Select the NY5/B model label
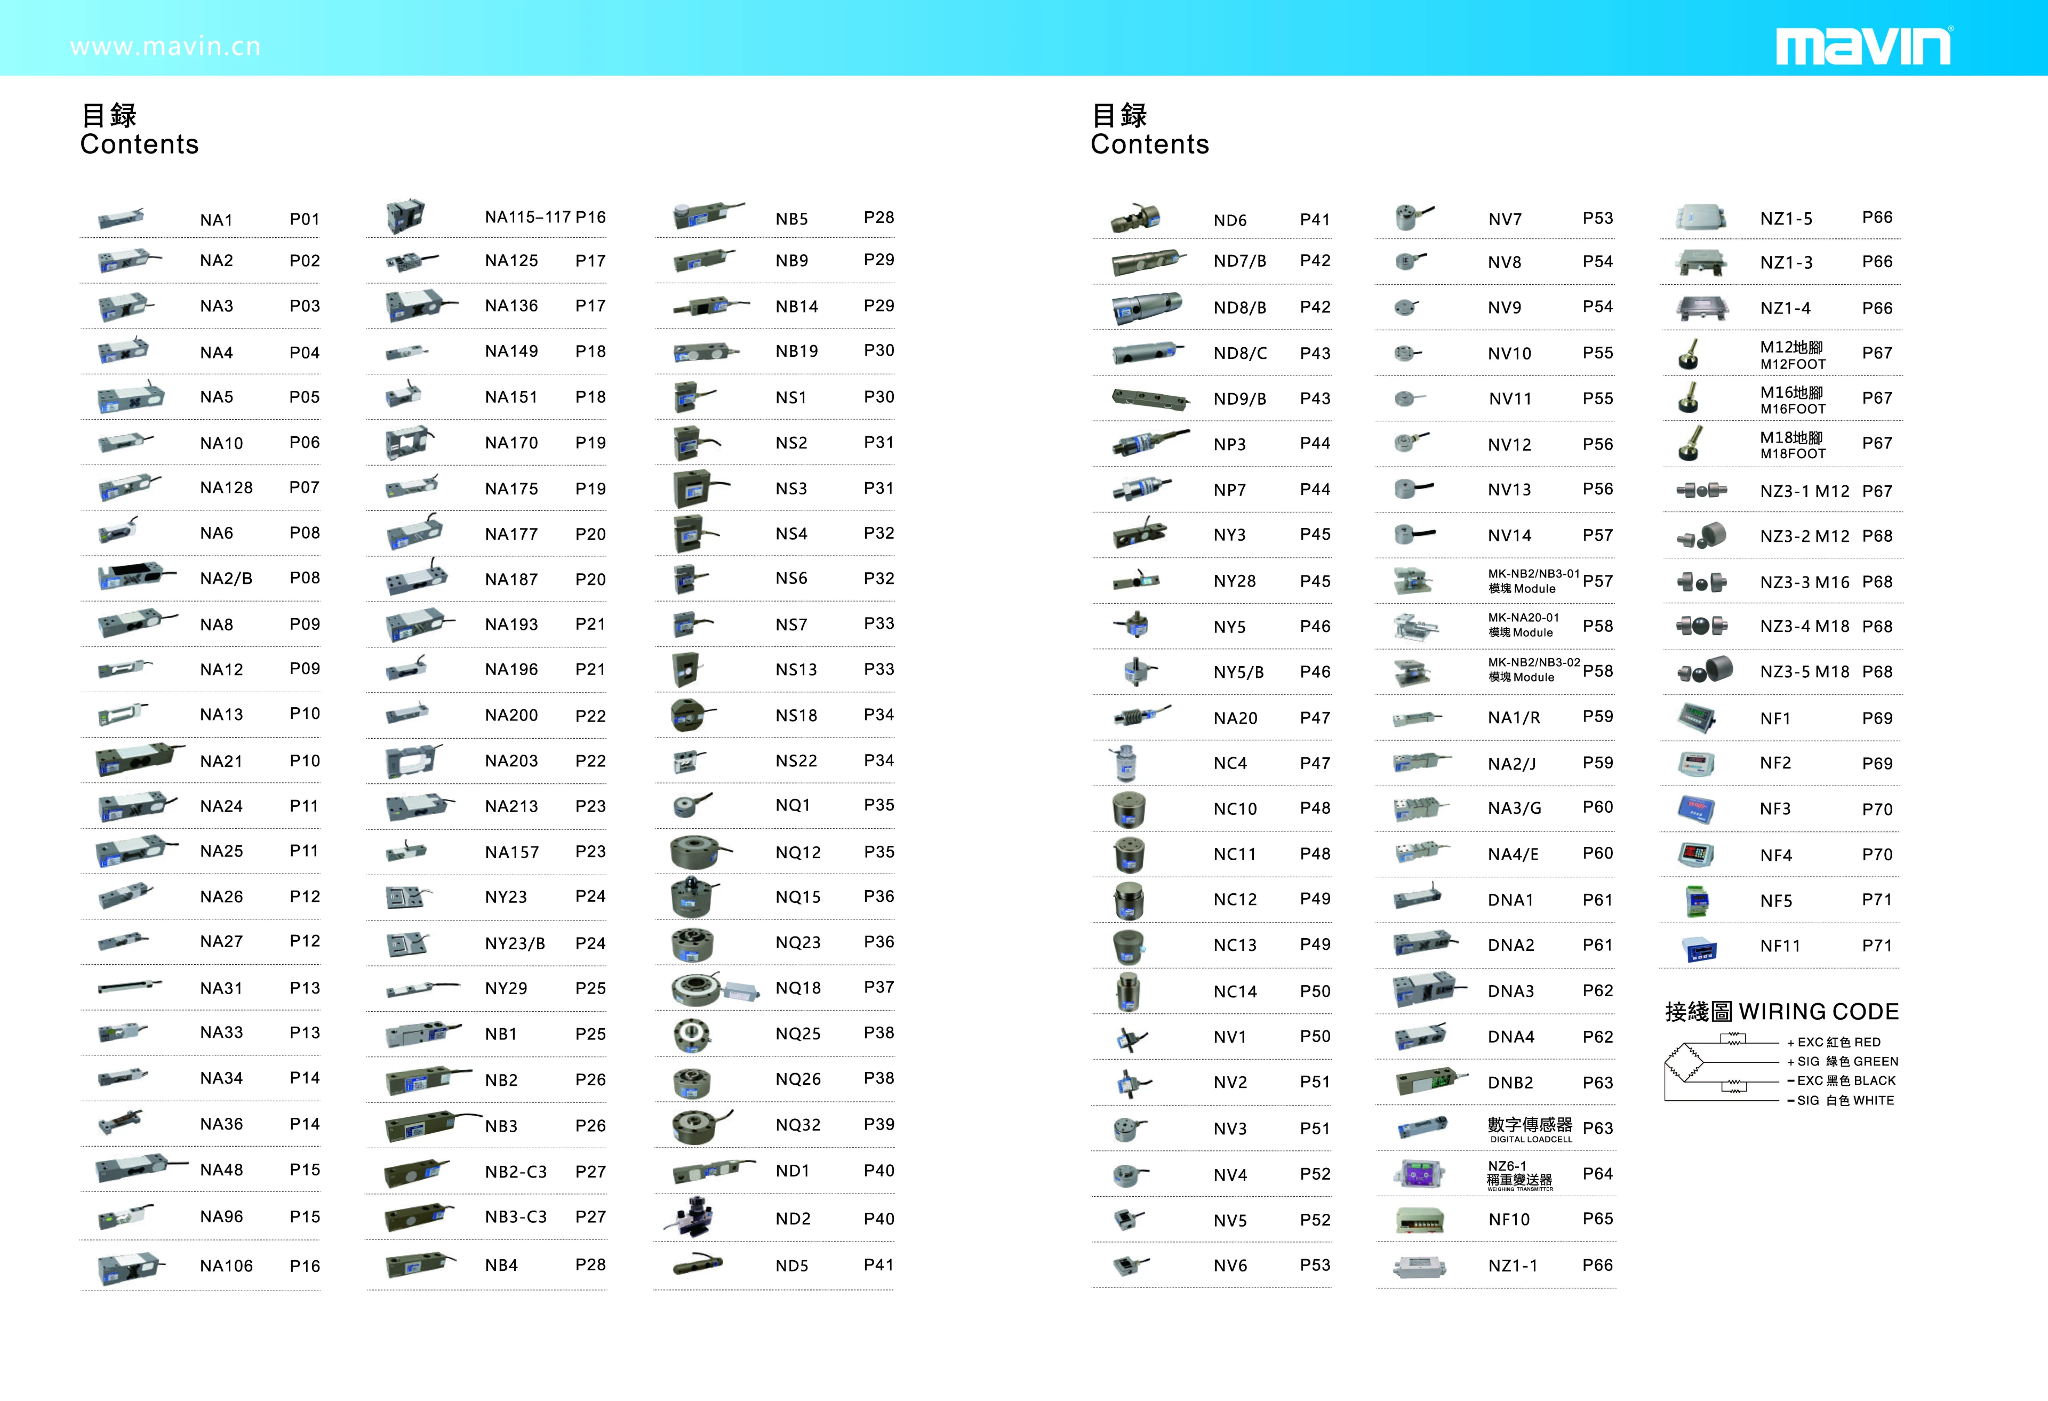 click(1238, 673)
